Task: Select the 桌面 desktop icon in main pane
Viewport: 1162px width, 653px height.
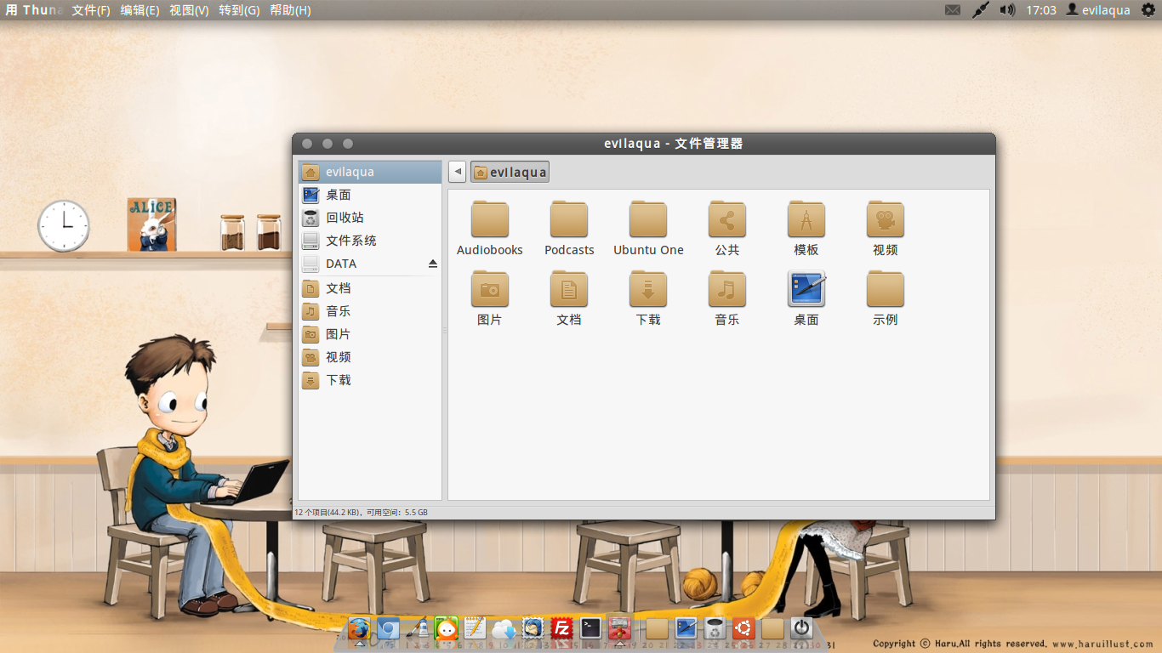Action: point(806,298)
